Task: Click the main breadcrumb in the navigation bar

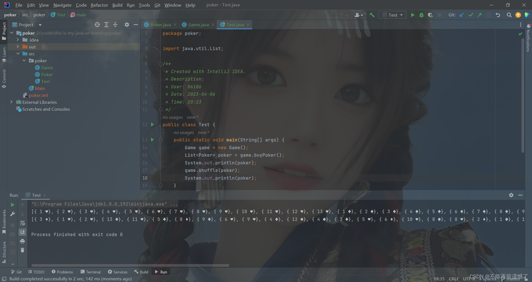Action: pos(78,15)
